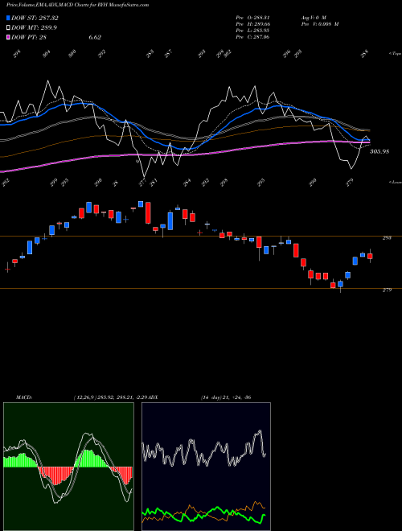The width and height of the screenshot is (402, 531).
Task: Click the 'MACD:' panel heading
Action: pos(23,397)
